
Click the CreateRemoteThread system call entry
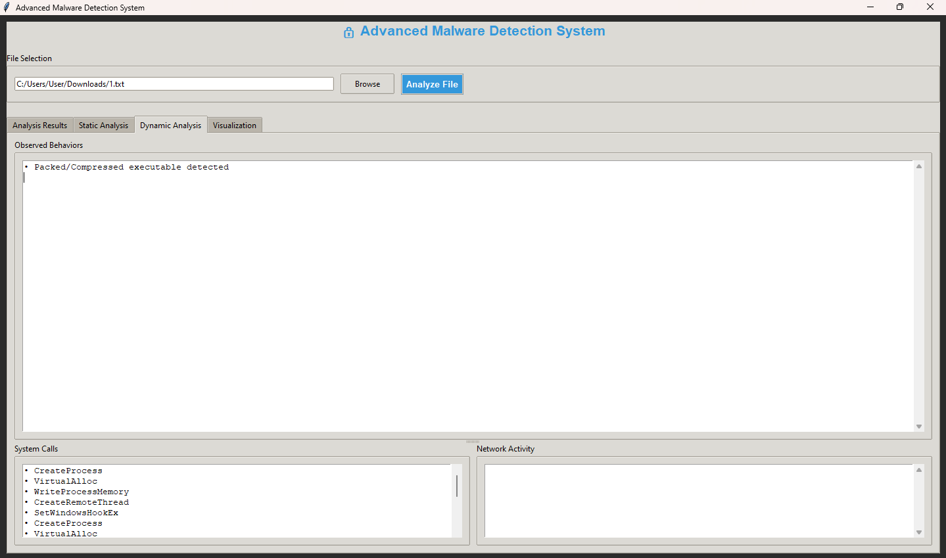(82, 502)
